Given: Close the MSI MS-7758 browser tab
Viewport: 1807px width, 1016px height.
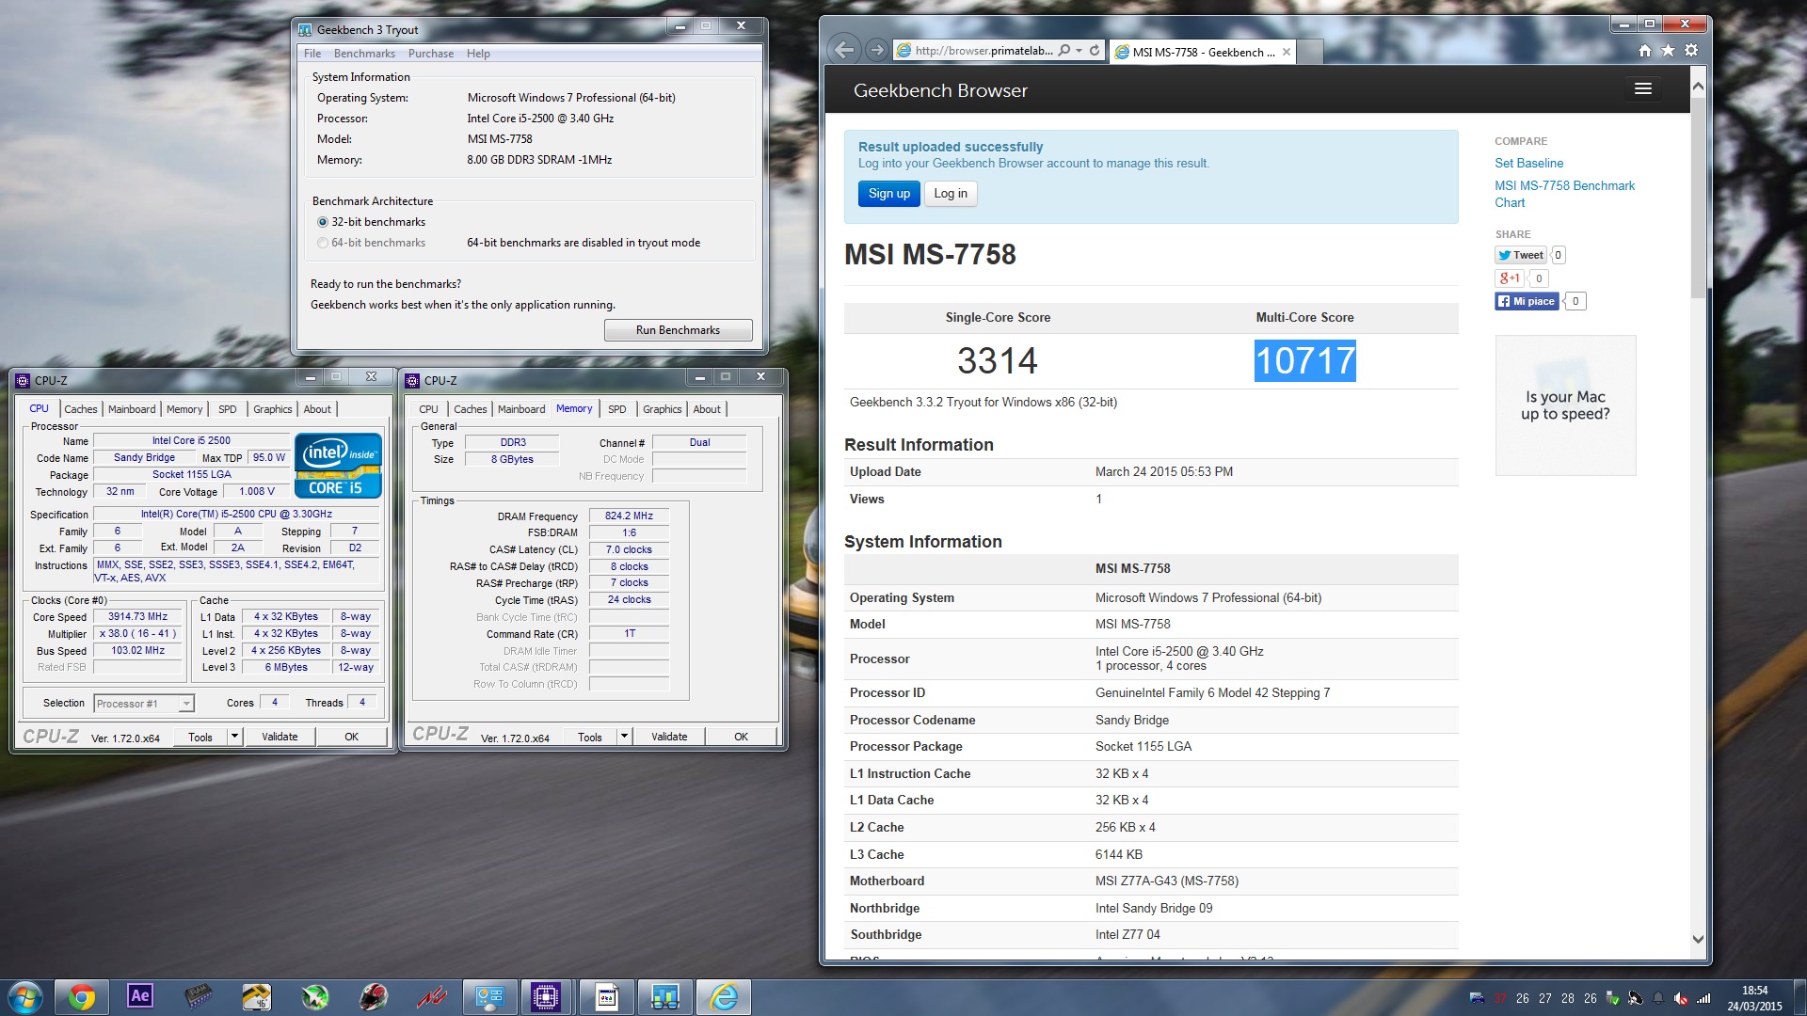Looking at the screenshot, I should coord(1286,52).
